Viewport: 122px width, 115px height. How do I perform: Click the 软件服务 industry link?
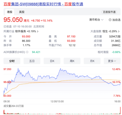pyautogui.click(x=21, y=31)
